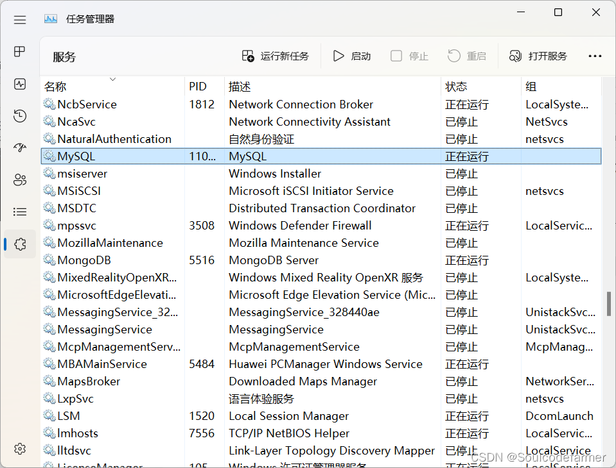
Task: Click PID 5484 cell
Action: (202, 364)
